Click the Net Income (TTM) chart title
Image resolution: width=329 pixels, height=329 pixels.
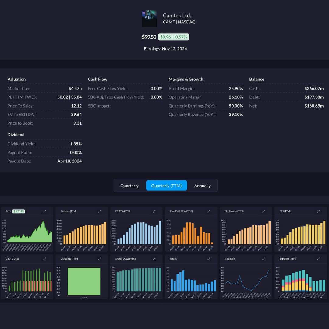[x=234, y=211]
